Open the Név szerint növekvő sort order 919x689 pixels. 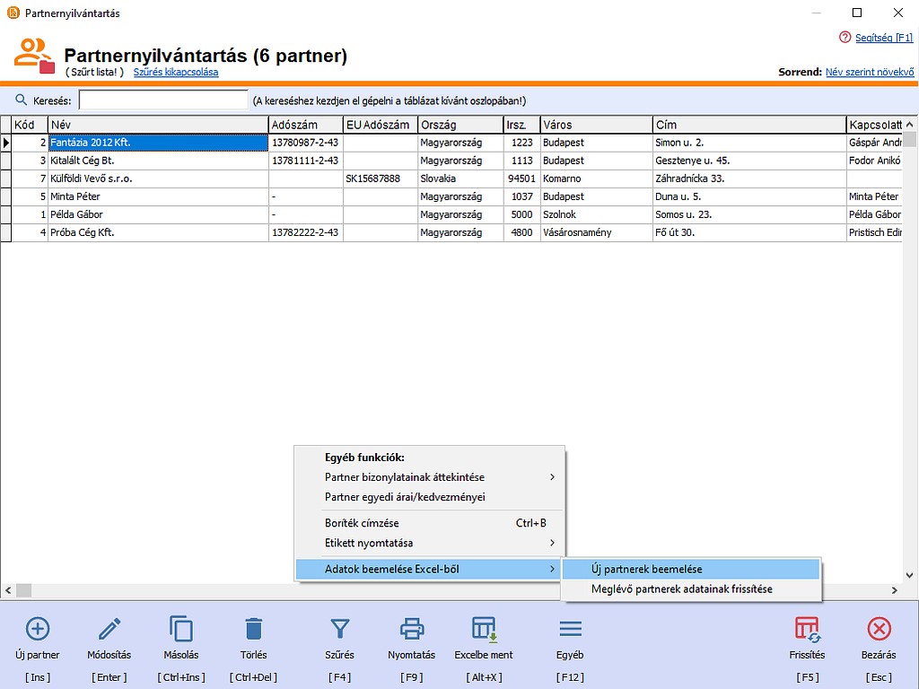[869, 72]
